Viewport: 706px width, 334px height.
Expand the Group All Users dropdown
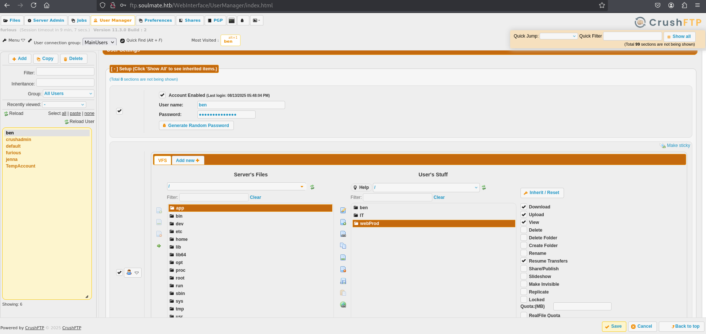point(69,94)
